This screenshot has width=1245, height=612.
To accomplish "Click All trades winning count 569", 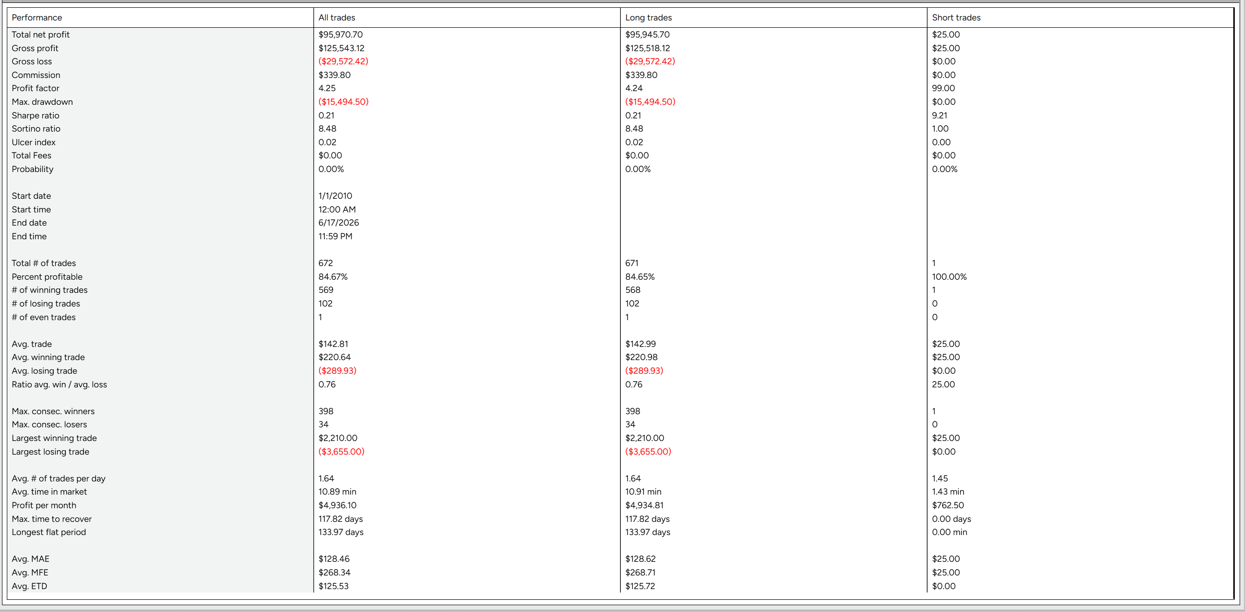I will (x=326, y=290).
